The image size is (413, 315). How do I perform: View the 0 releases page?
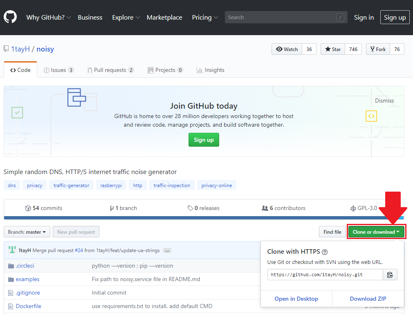pyautogui.click(x=204, y=208)
